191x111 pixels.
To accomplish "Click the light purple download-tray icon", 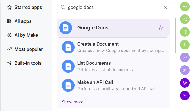I will point(185,58).
